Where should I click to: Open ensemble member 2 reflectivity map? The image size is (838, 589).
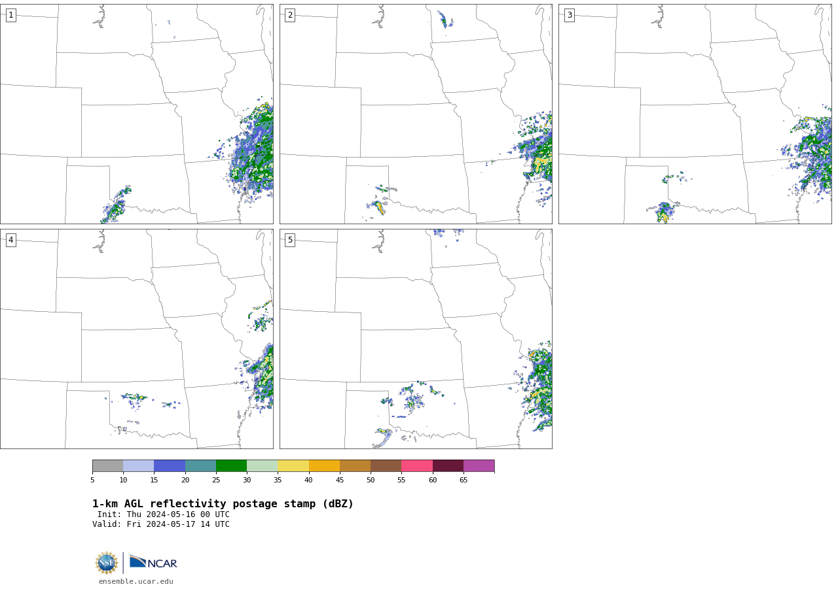(416, 114)
